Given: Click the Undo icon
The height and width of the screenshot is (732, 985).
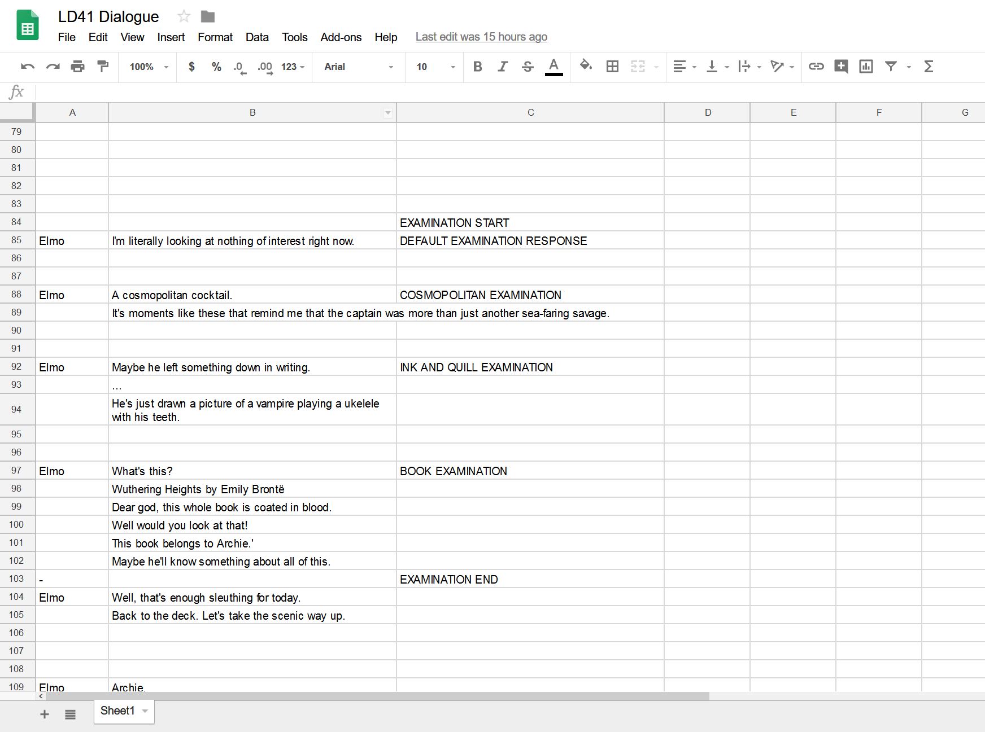Looking at the screenshot, I should click(27, 67).
